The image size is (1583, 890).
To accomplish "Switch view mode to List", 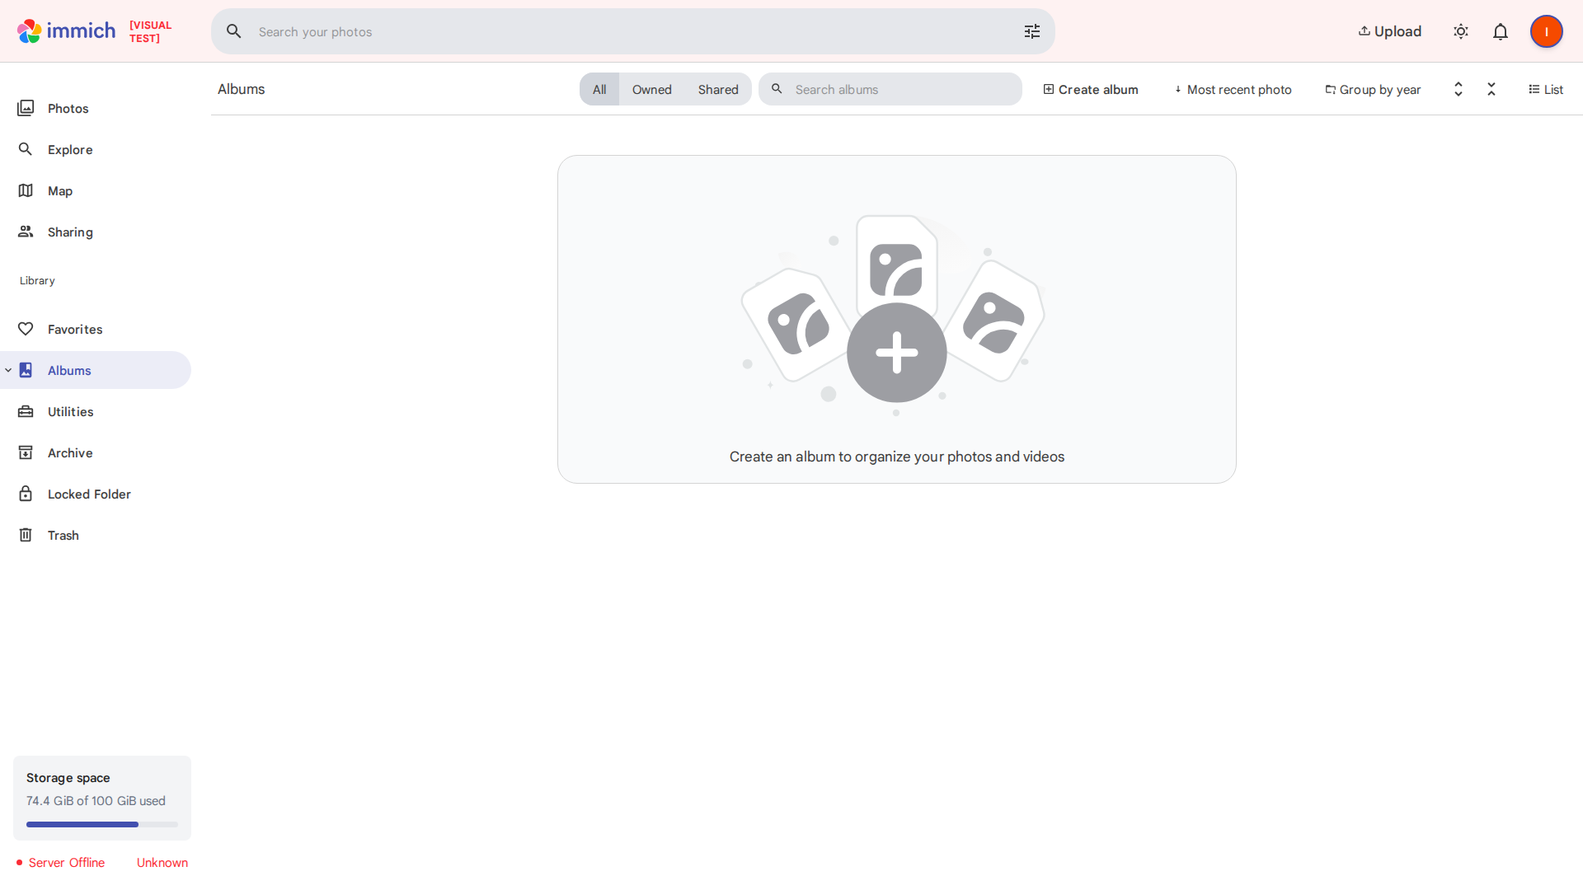I will [1546, 89].
